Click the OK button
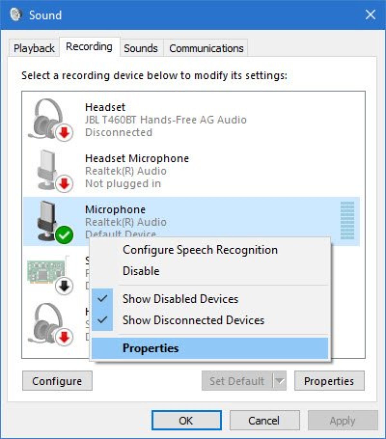Viewport: 386px width, 439px height. point(186,420)
